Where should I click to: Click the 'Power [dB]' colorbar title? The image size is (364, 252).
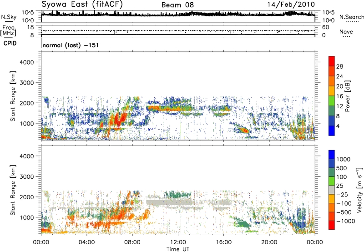pyautogui.click(x=347, y=96)
